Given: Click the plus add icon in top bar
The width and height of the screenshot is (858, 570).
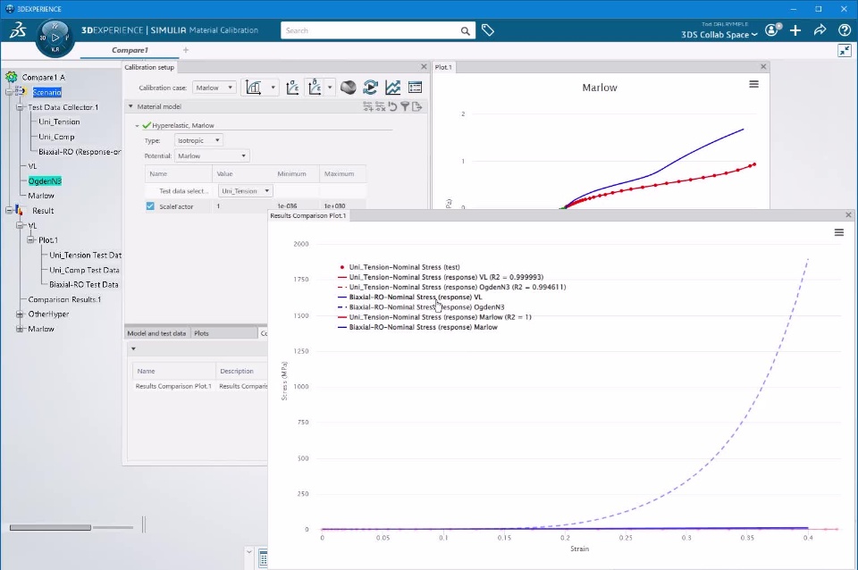Looking at the screenshot, I should (x=795, y=30).
